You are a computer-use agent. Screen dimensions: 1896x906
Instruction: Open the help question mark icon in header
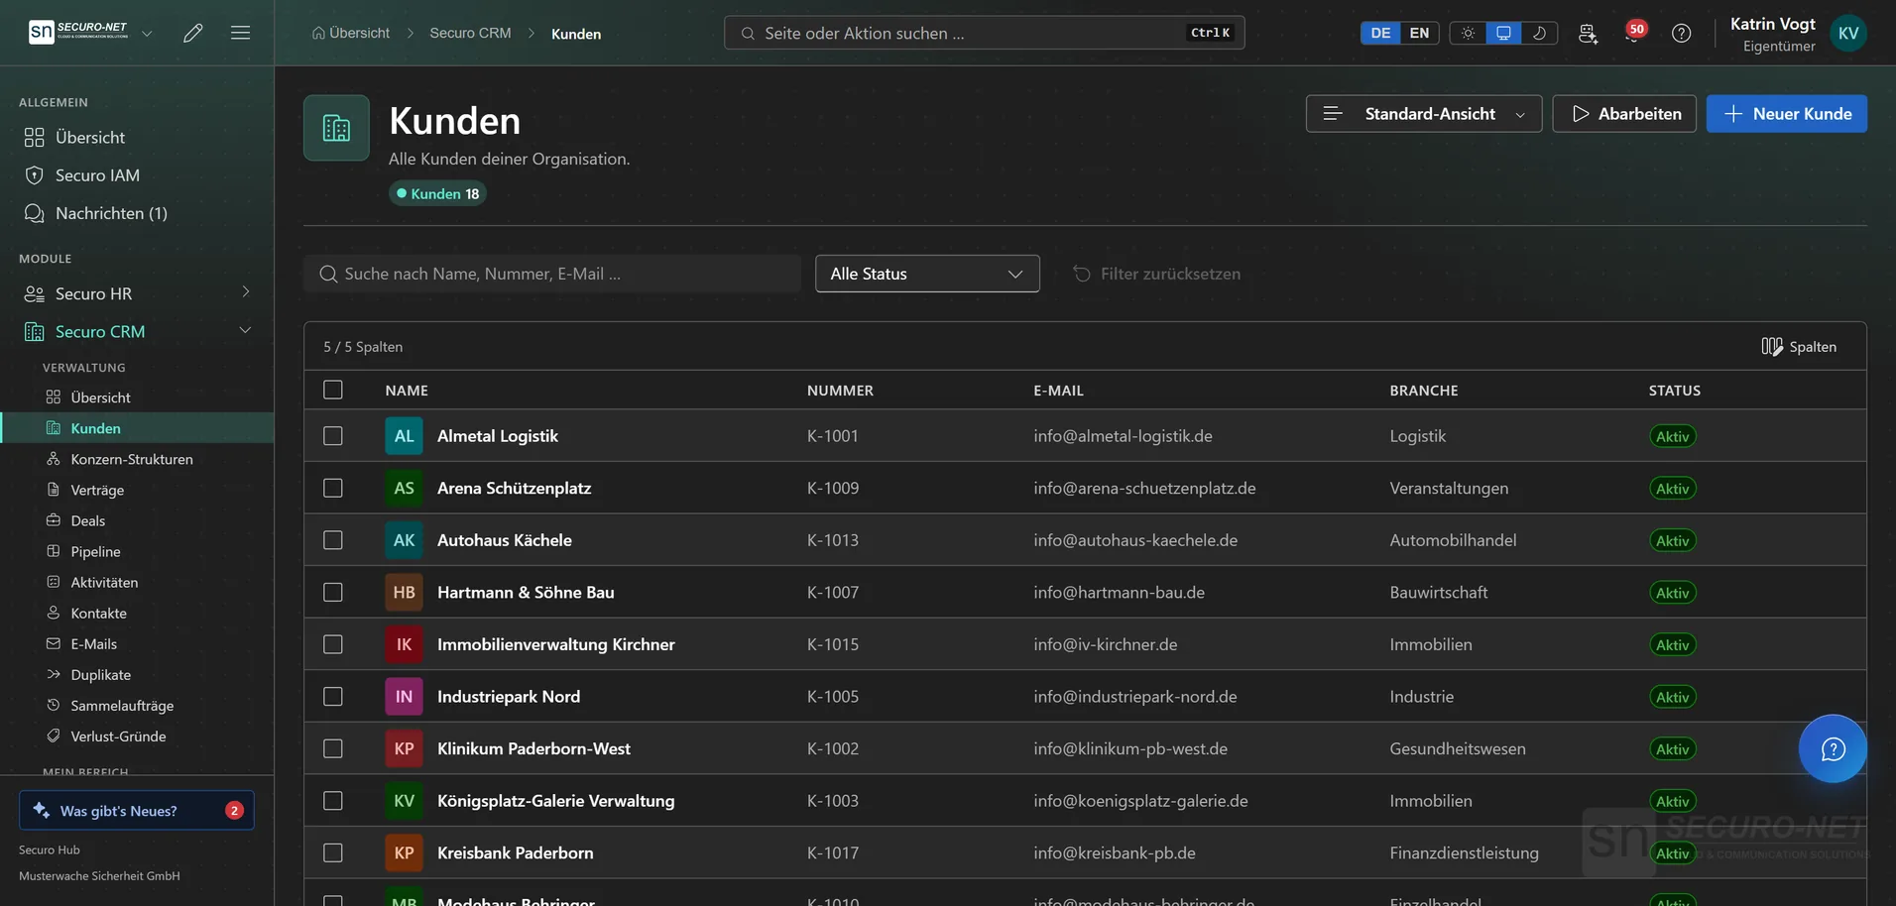click(x=1681, y=33)
